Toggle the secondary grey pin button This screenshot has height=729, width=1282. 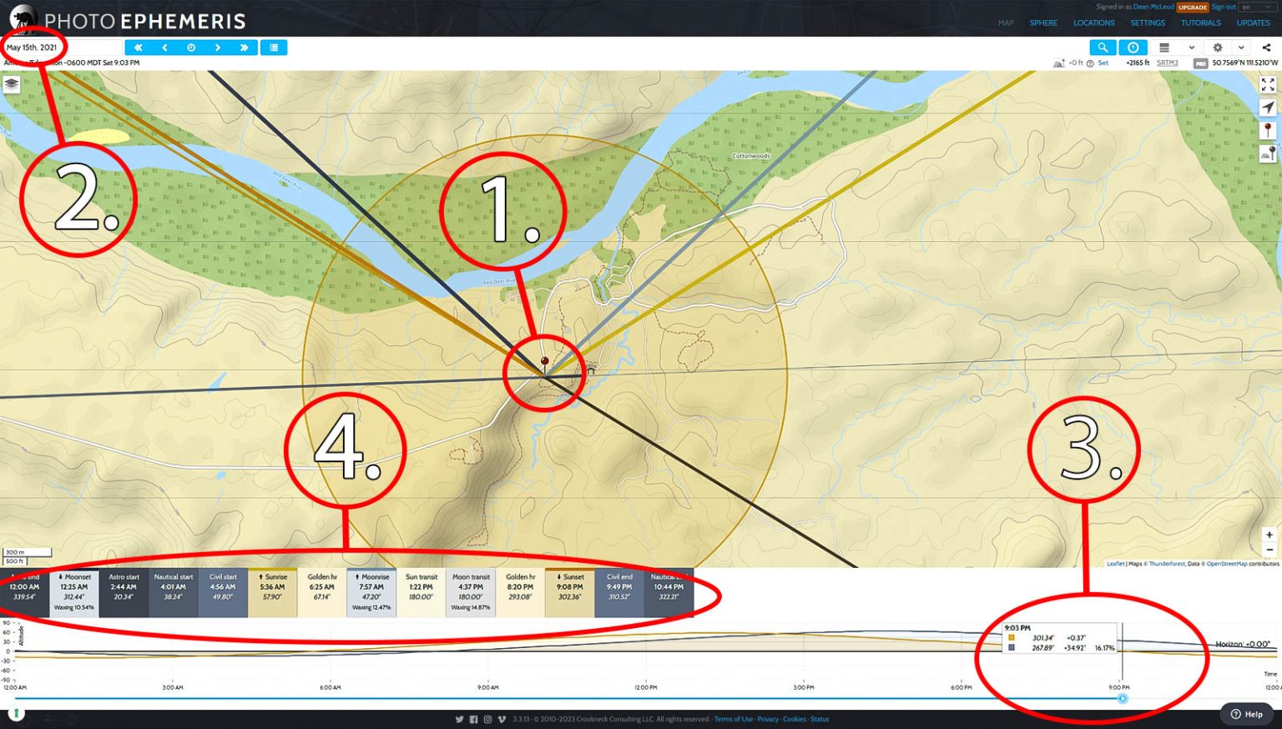[x=1268, y=153]
